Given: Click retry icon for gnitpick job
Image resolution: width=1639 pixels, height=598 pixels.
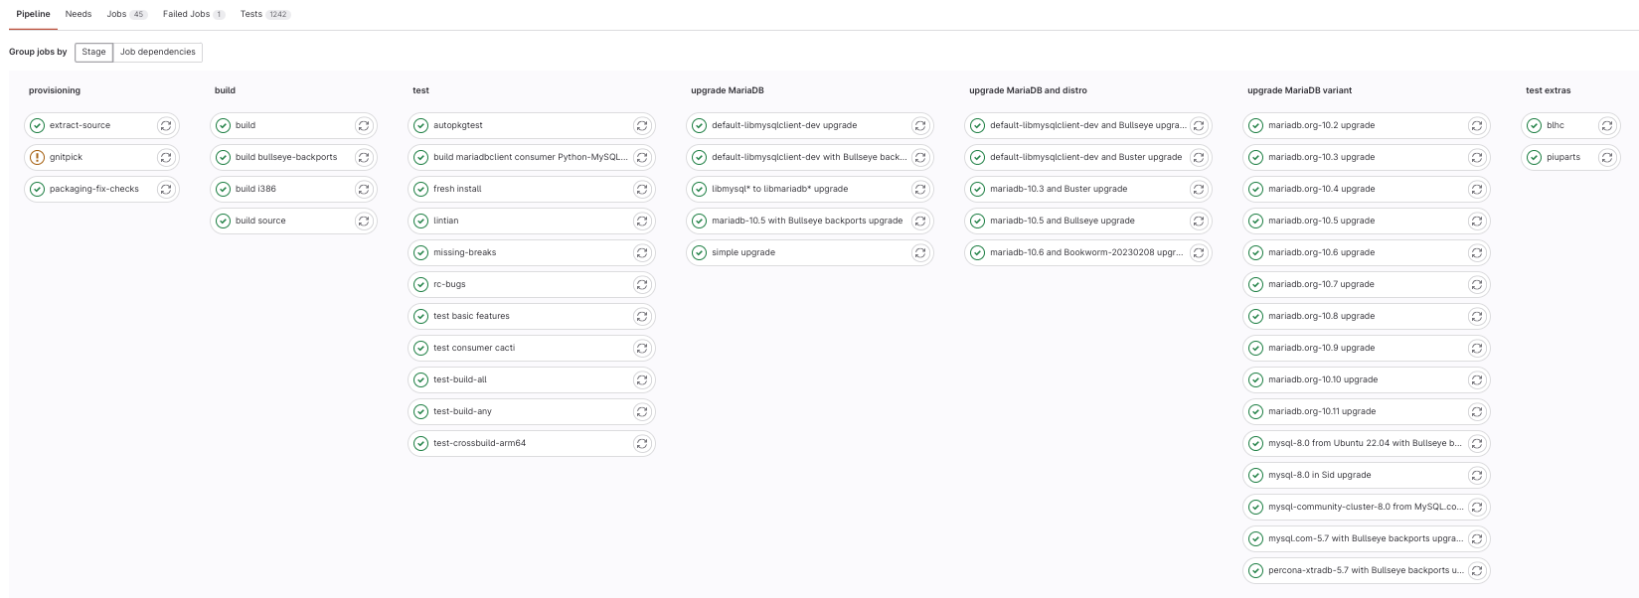Looking at the screenshot, I should pyautogui.click(x=165, y=157).
